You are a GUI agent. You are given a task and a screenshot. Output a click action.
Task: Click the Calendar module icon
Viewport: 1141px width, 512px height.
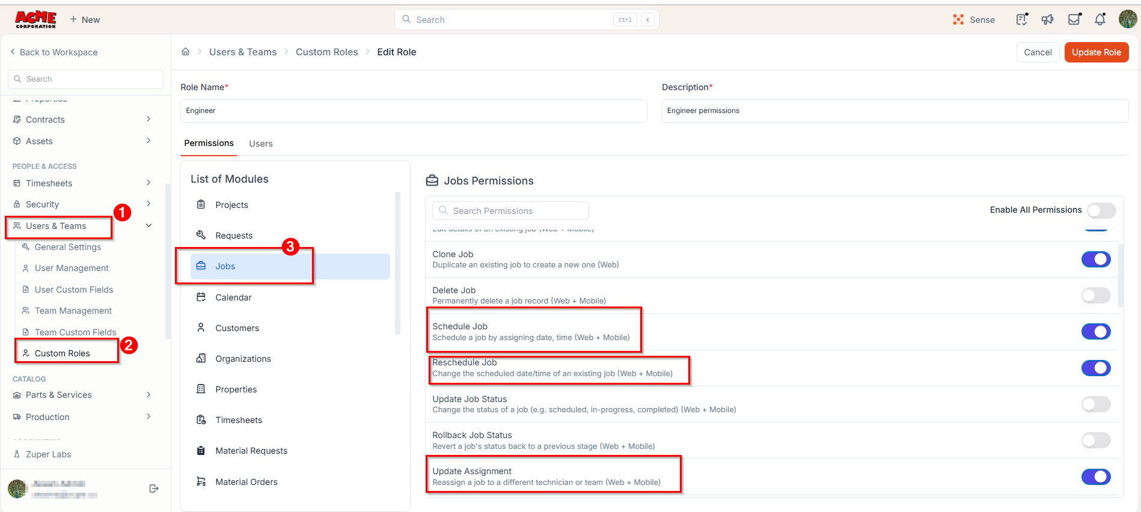coord(201,297)
